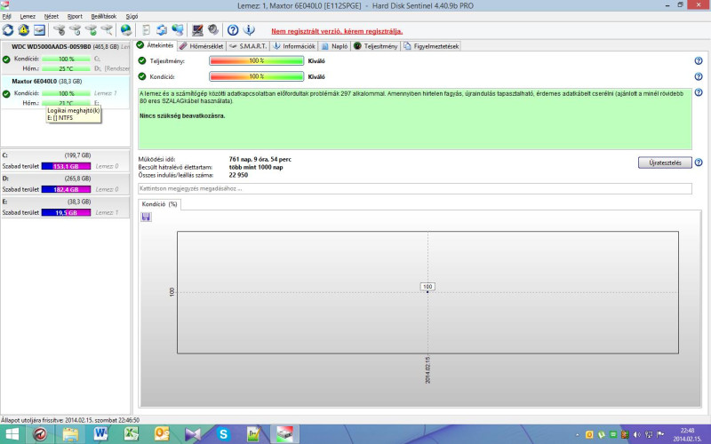
Task: Click the taskbar clock and date
Action: click(687, 434)
